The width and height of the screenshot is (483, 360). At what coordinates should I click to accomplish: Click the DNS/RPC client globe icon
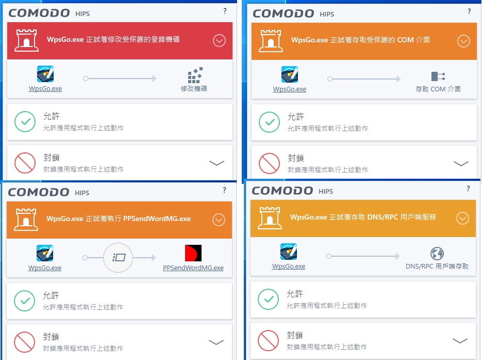pos(437,254)
